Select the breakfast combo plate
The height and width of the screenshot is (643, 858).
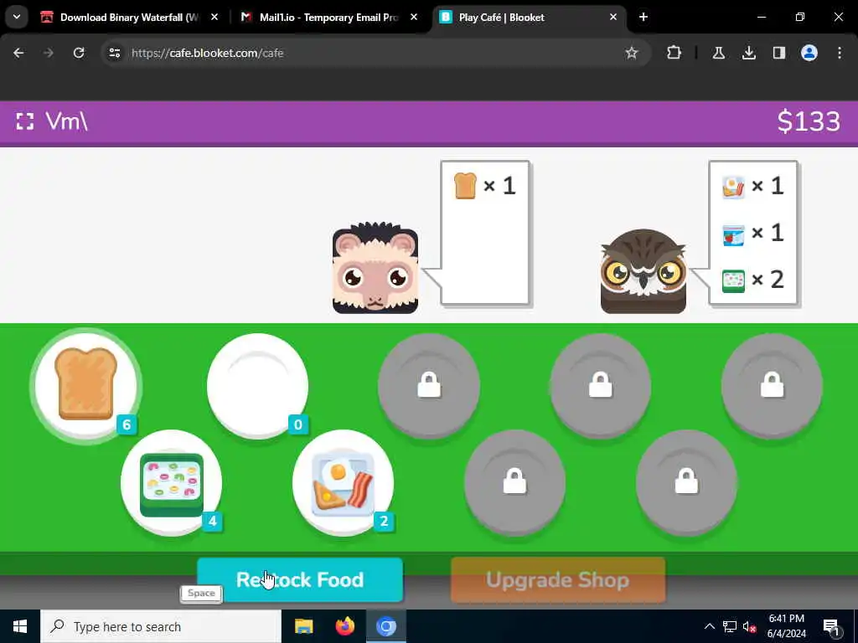343,482
